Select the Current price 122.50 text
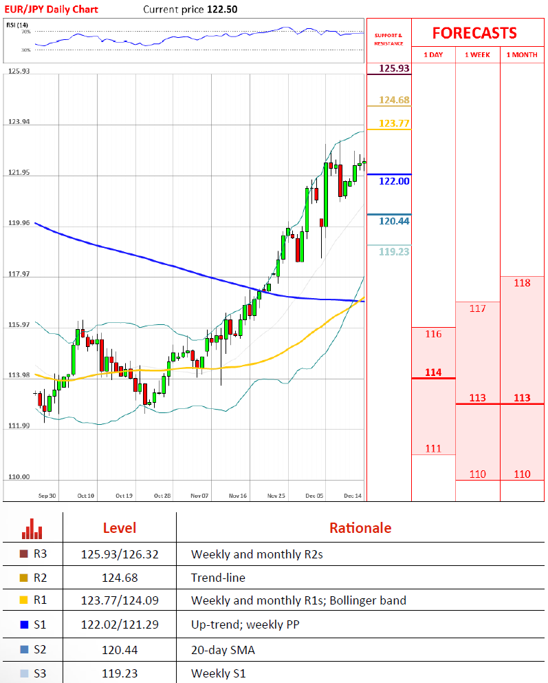The image size is (548, 683). tap(190, 9)
